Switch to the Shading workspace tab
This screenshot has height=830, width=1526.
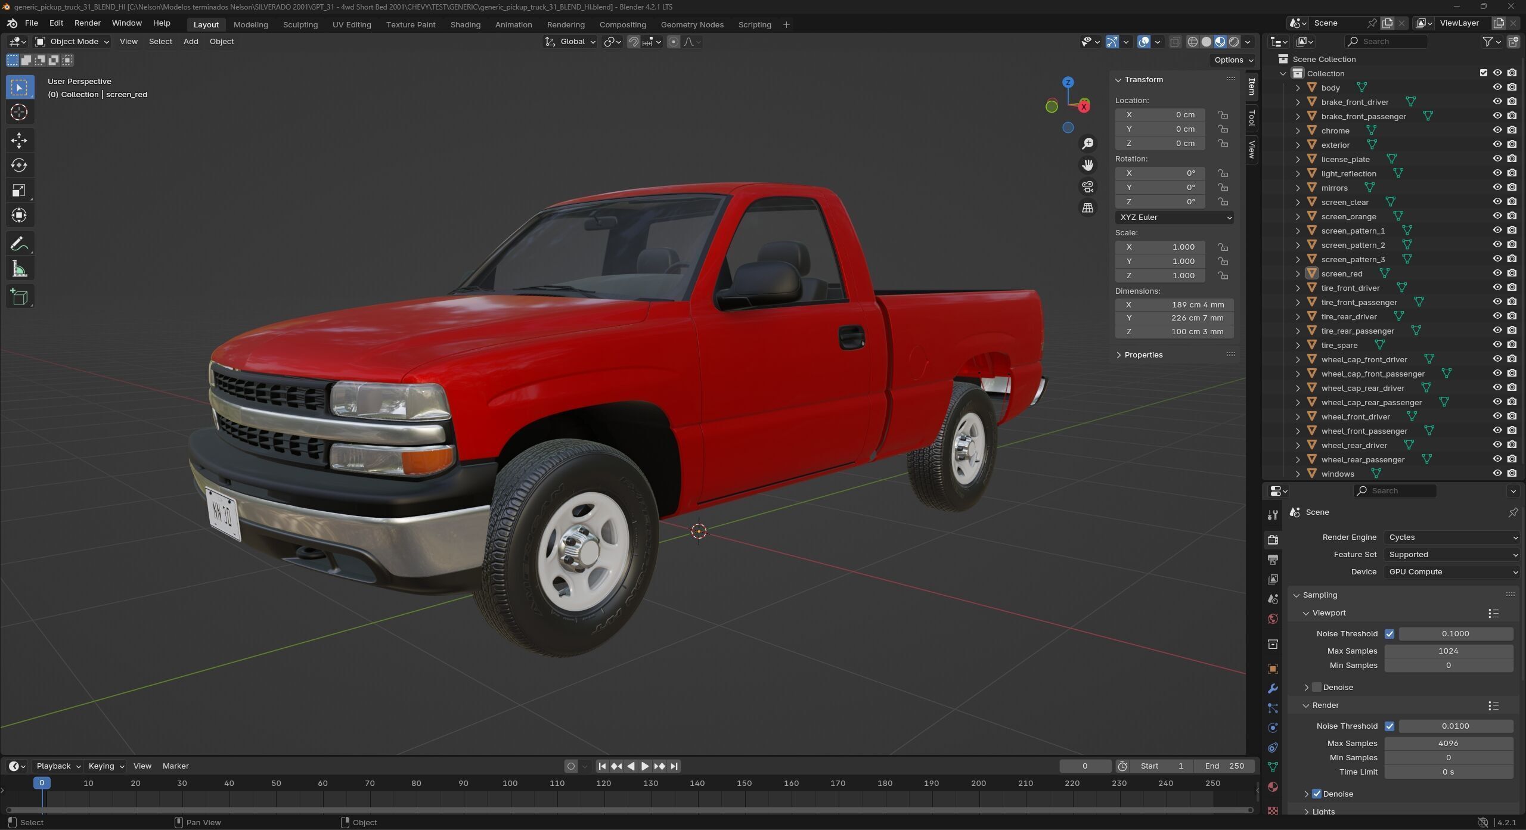(465, 24)
